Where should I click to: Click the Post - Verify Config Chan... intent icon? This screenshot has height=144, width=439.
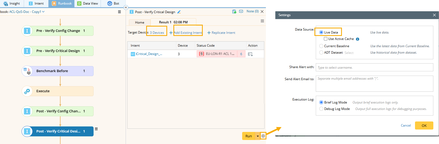click(27, 111)
